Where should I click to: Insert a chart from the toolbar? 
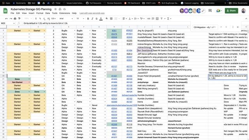pos(157,19)
